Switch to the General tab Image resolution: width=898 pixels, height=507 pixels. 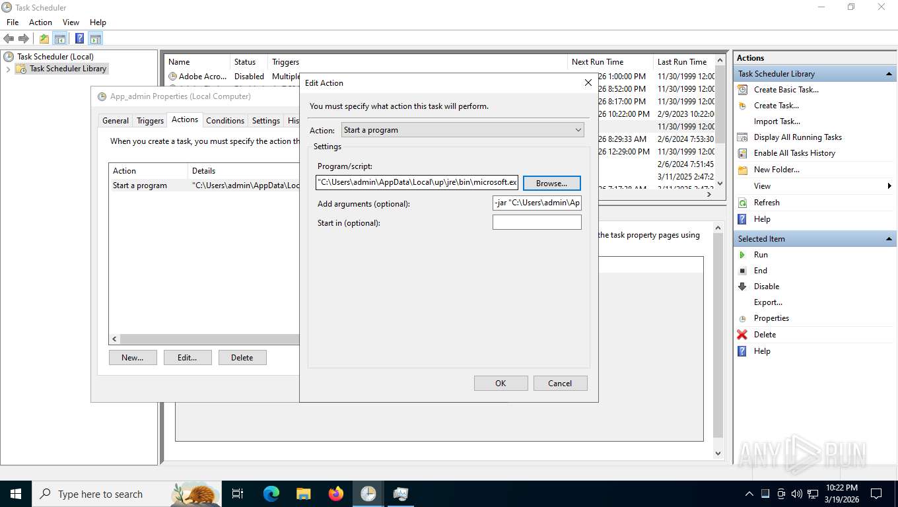tap(116, 121)
